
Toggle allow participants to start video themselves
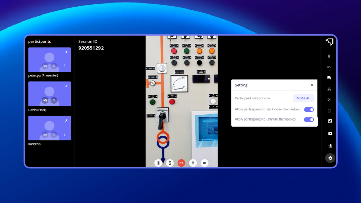[309, 110]
